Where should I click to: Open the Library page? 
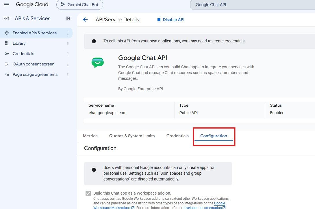click(19, 43)
